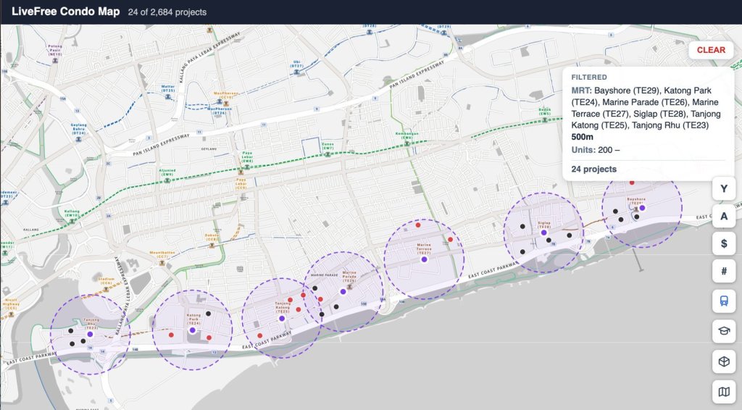Image resolution: width=742 pixels, height=410 pixels.
Task: Click the KALLANG PAYA LEBAR EXPRESSWAY label near Mattar
Action: point(209,57)
